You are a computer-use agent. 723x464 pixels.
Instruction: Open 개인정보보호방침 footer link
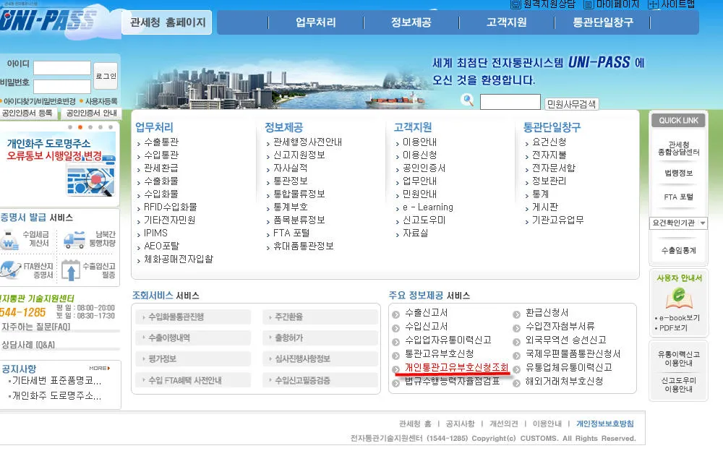[x=605, y=424]
